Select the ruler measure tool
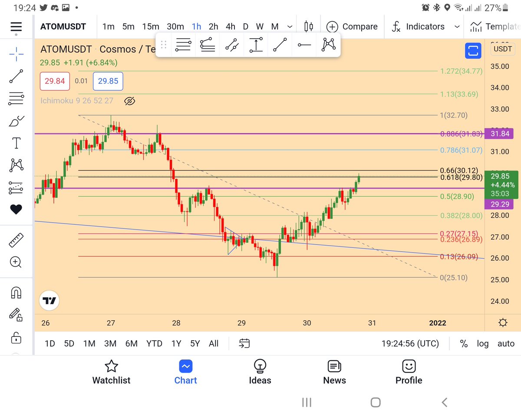 (x=16, y=240)
